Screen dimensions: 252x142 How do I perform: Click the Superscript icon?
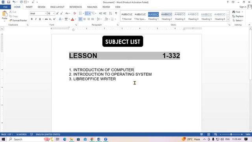tap(54, 19)
